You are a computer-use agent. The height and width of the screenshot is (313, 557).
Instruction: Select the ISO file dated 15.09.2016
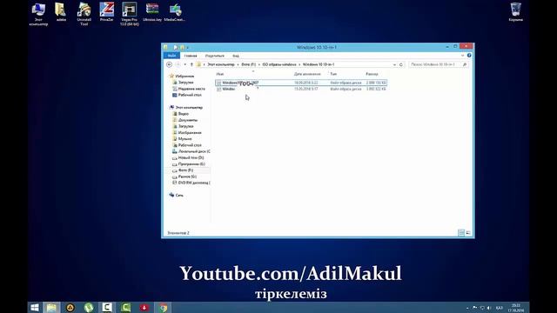point(301,89)
